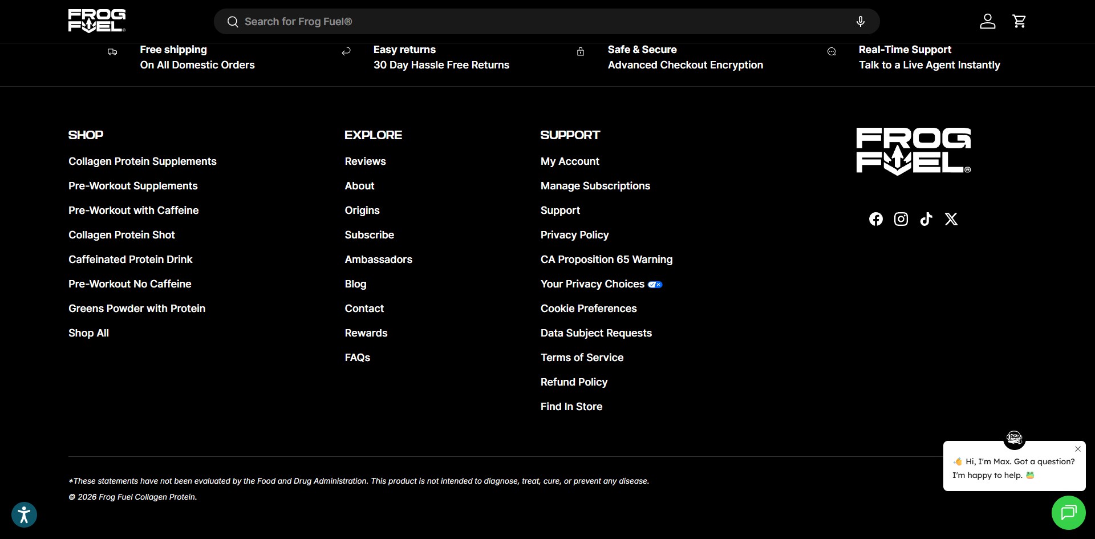View CA Proposition 65 Warning
1095x539 pixels.
pyautogui.click(x=607, y=260)
